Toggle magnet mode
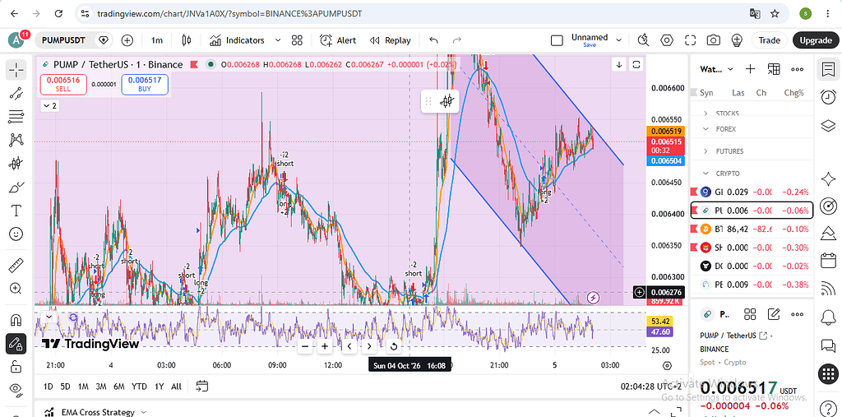This screenshot has height=417, width=842. click(16, 320)
